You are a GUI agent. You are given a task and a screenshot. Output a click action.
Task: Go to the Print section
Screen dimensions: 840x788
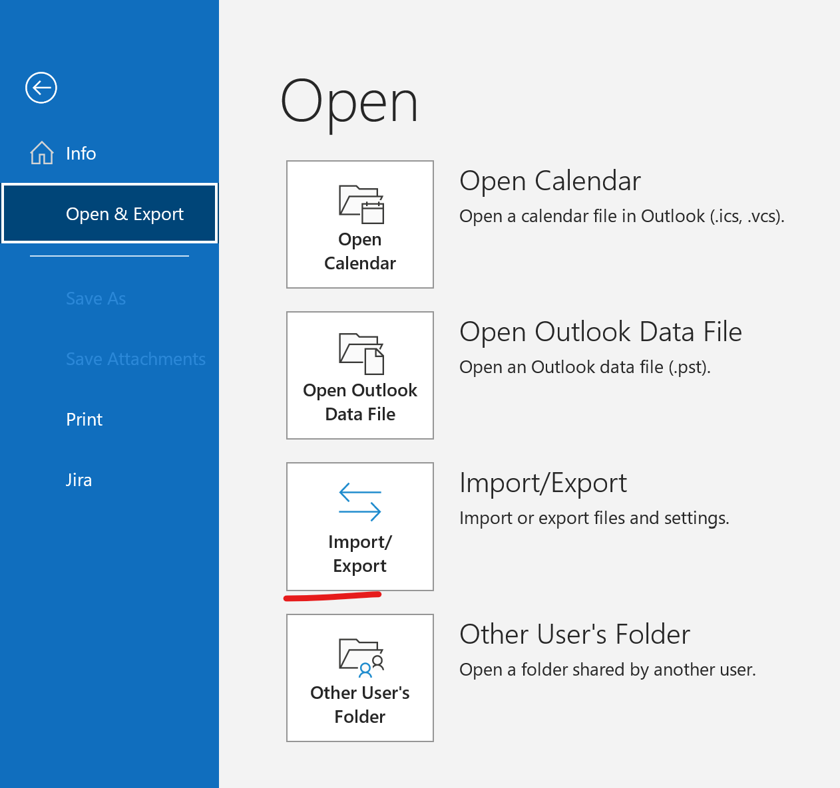coord(84,420)
